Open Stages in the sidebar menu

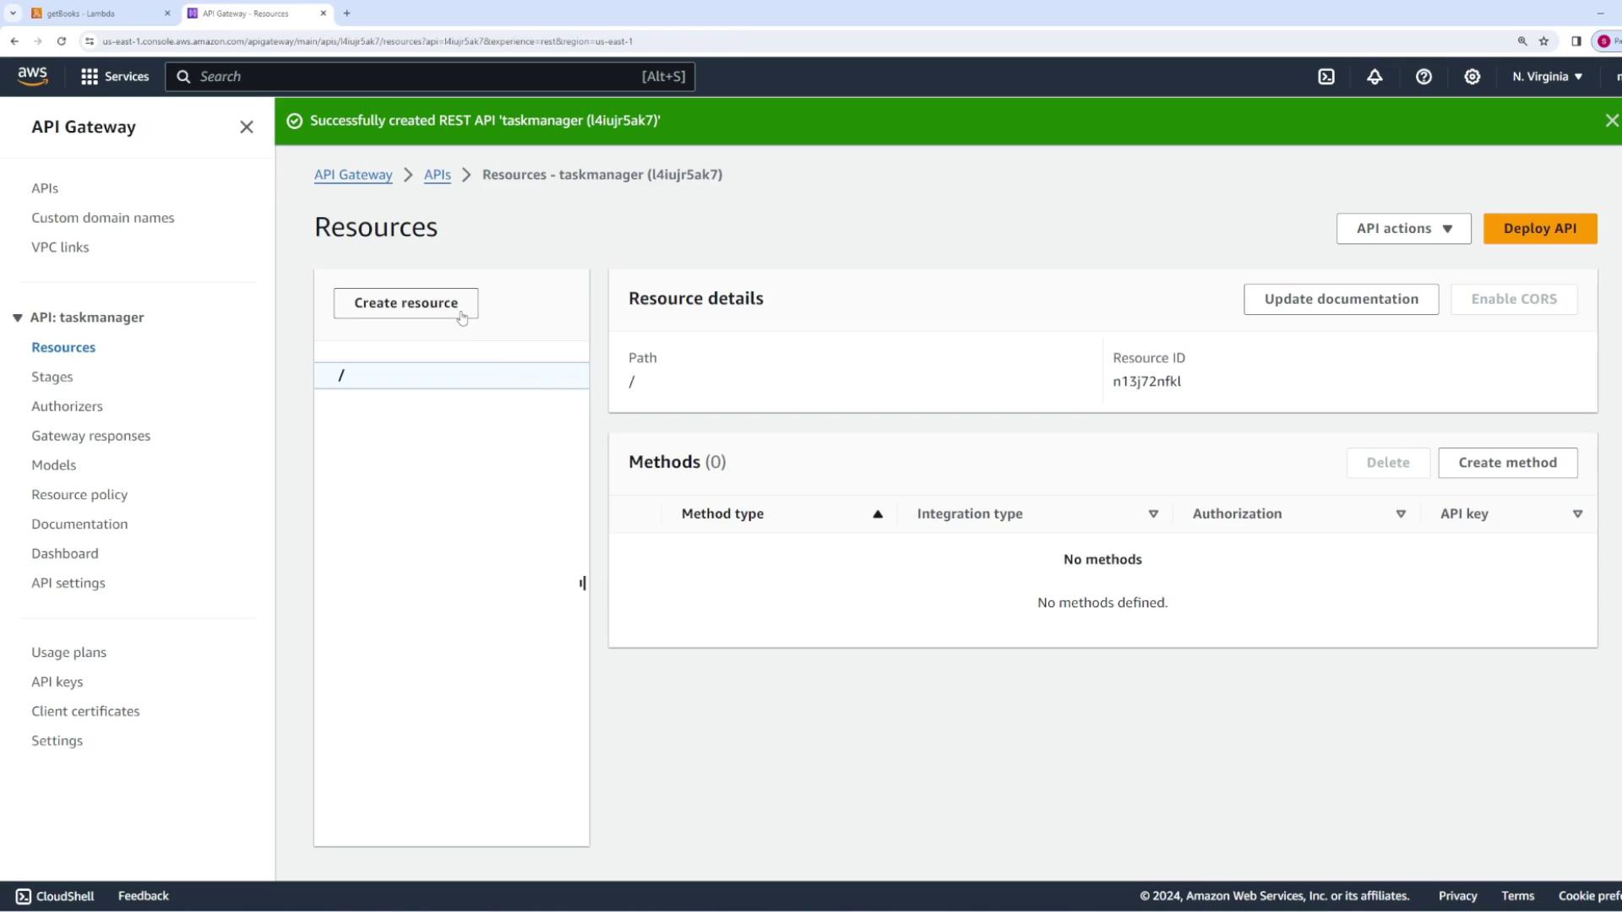pos(52,377)
